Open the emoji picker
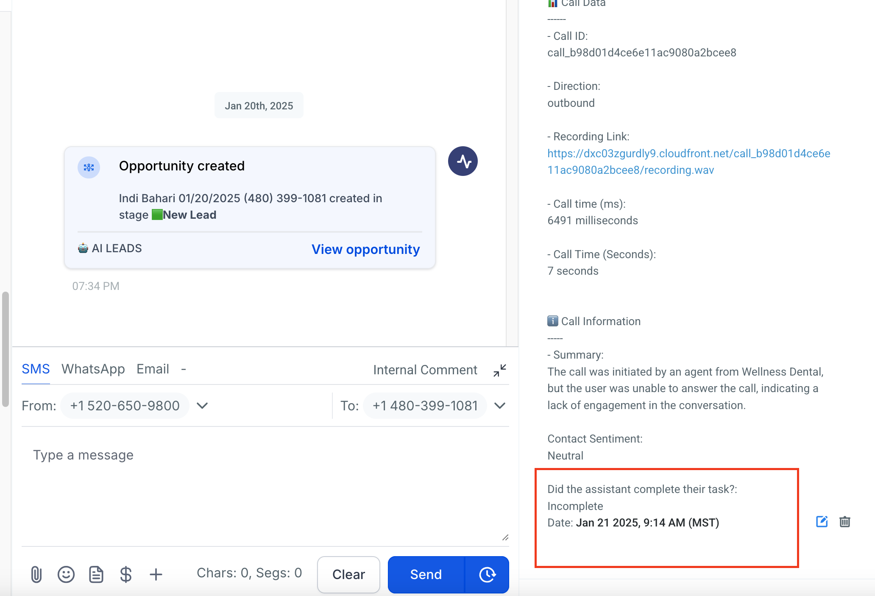The image size is (875, 596). coord(66,574)
